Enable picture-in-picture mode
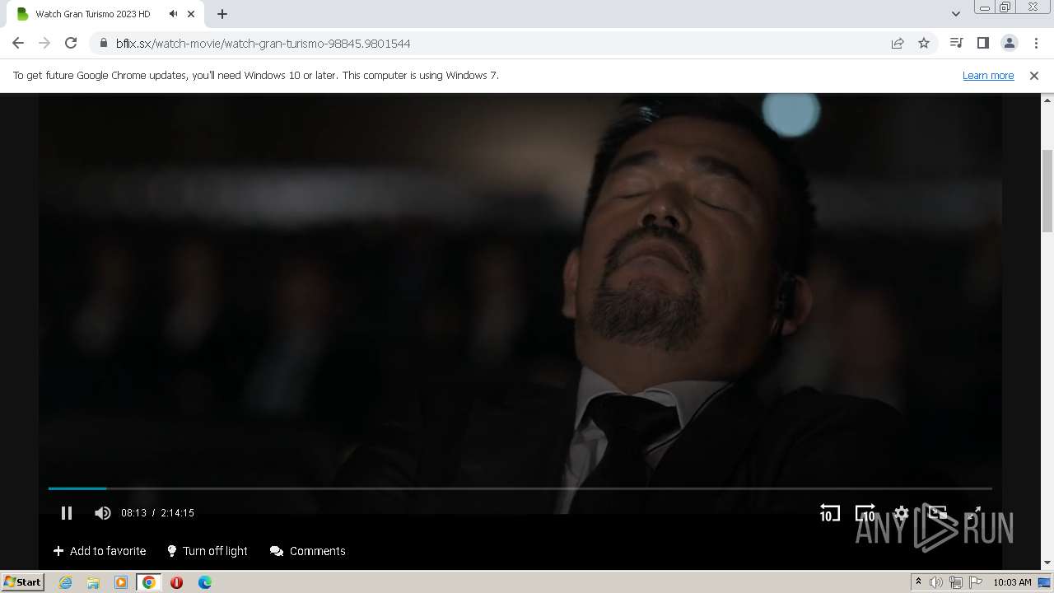Image resolution: width=1054 pixels, height=593 pixels. coord(937,513)
